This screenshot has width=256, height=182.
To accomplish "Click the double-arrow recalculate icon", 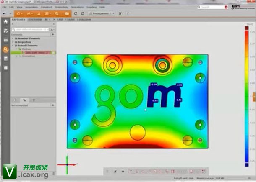I will coord(83,13).
